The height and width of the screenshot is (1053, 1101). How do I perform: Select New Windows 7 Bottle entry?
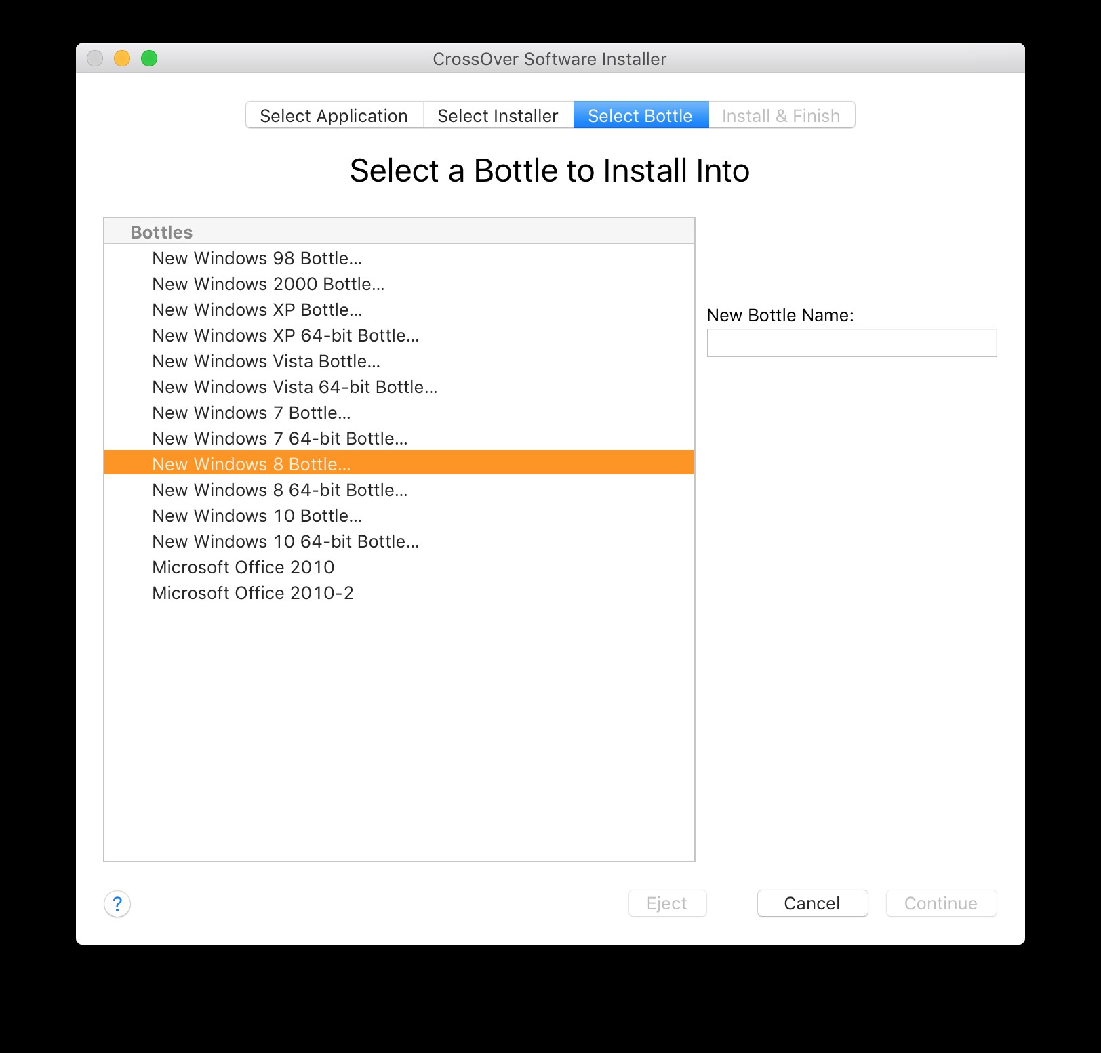251,413
